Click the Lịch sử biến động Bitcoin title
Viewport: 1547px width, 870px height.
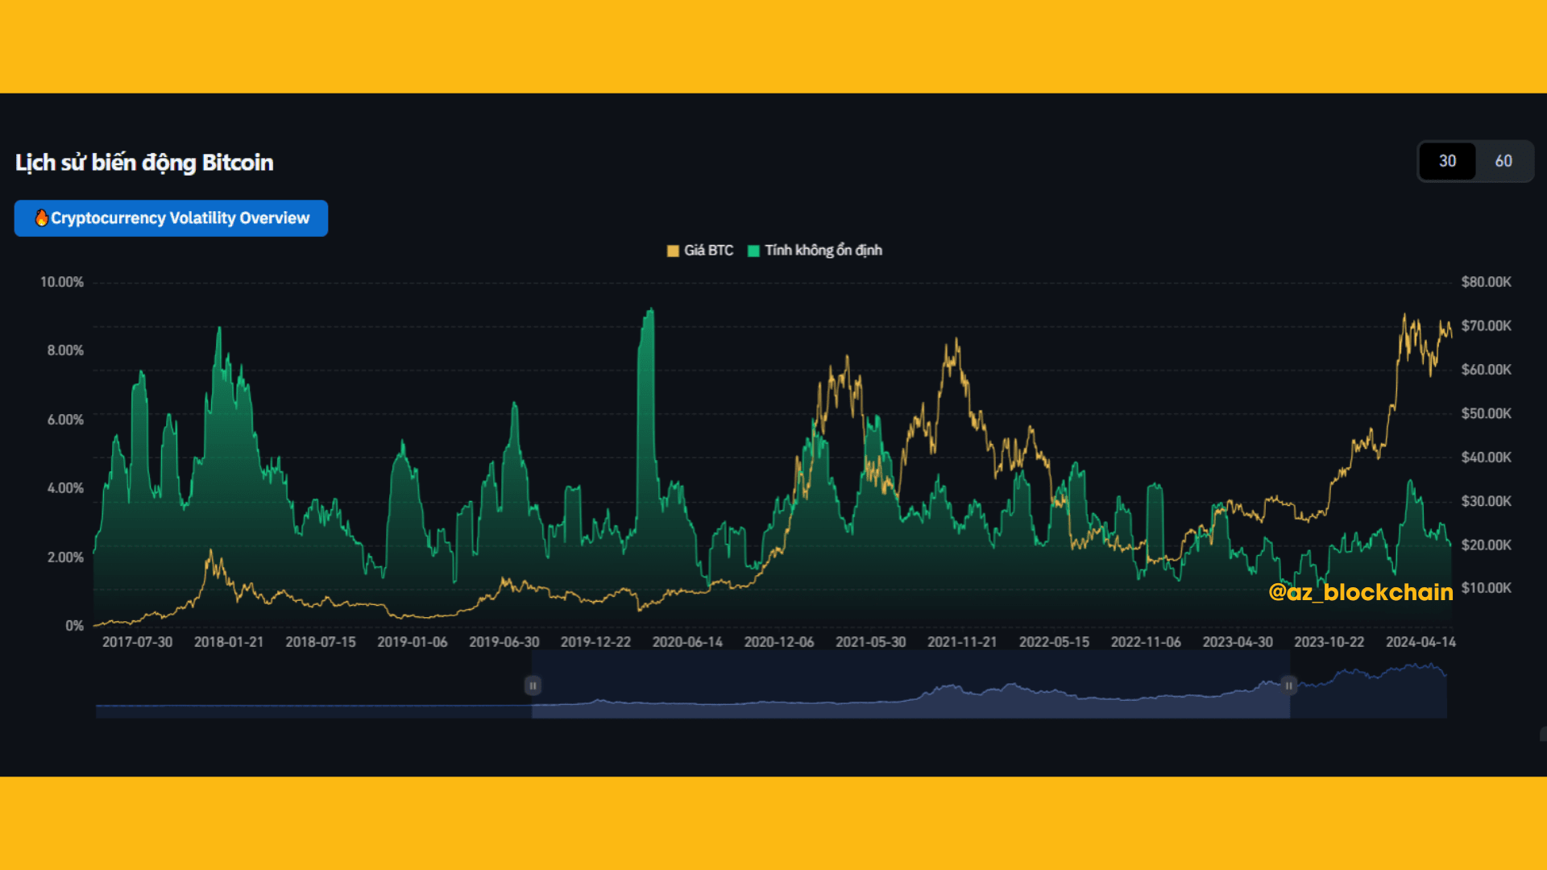pos(144,163)
